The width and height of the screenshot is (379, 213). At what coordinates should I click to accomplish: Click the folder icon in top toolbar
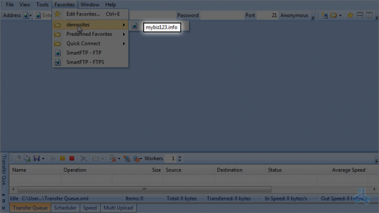(334, 16)
